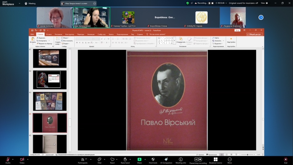
Task: Expand the Video options caret
Action: click(28, 159)
